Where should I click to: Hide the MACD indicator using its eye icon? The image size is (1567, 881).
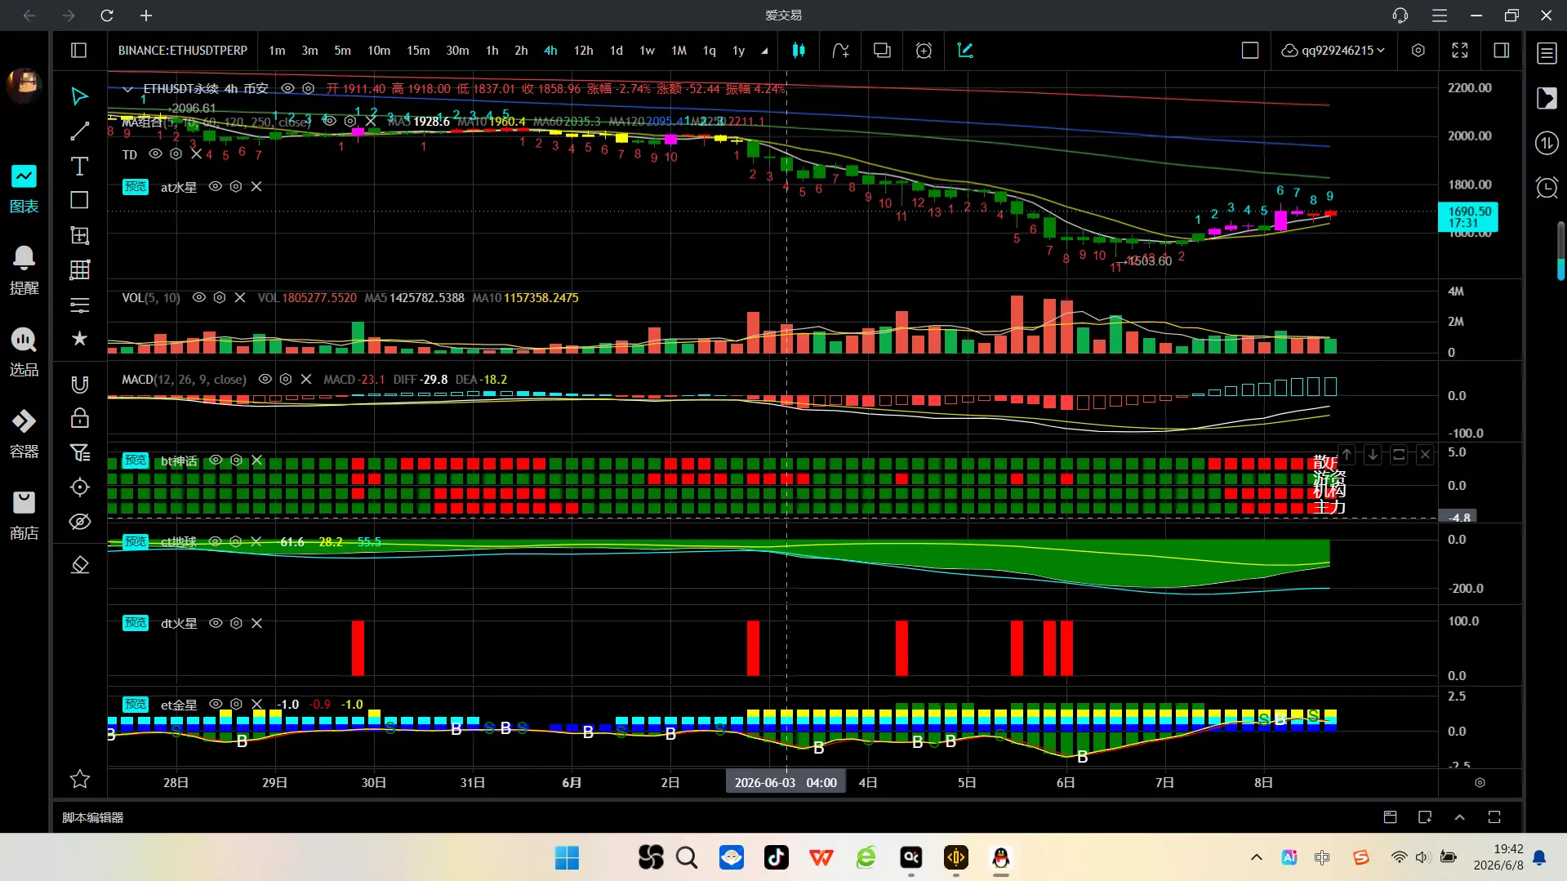(x=265, y=380)
